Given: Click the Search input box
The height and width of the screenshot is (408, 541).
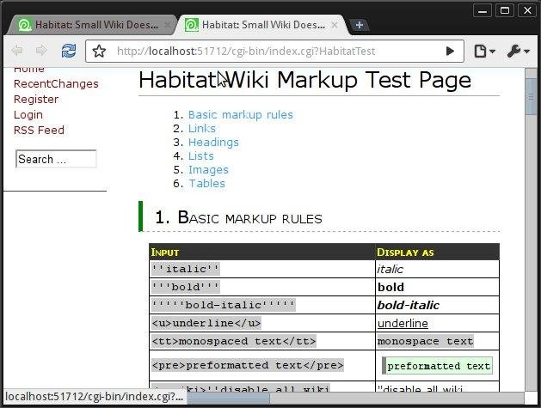Looking at the screenshot, I should [56, 159].
